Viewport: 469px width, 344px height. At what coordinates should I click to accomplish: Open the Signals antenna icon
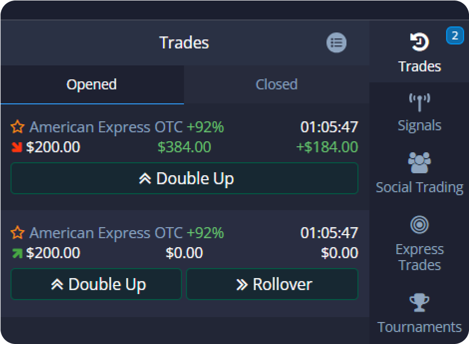419,102
